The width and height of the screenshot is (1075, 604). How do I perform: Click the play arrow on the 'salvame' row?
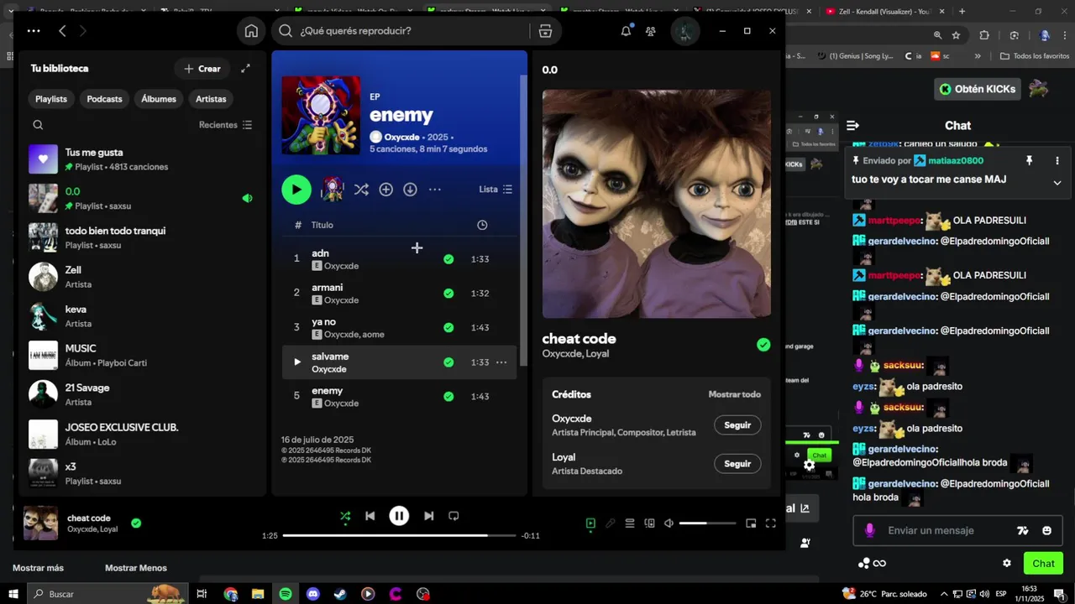pyautogui.click(x=296, y=362)
